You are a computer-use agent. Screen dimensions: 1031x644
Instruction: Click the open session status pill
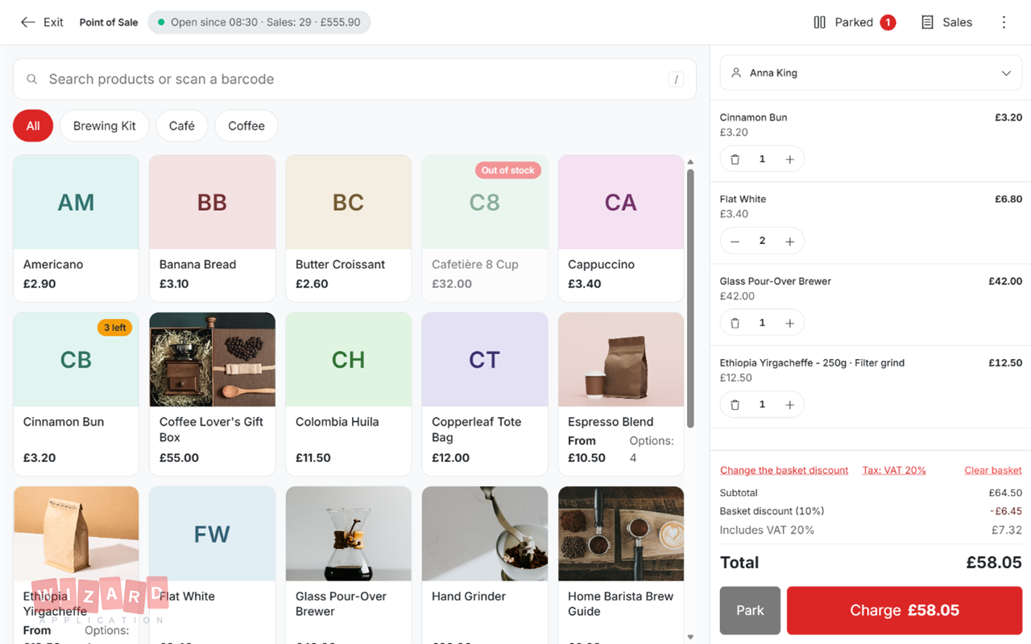(259, 23)
